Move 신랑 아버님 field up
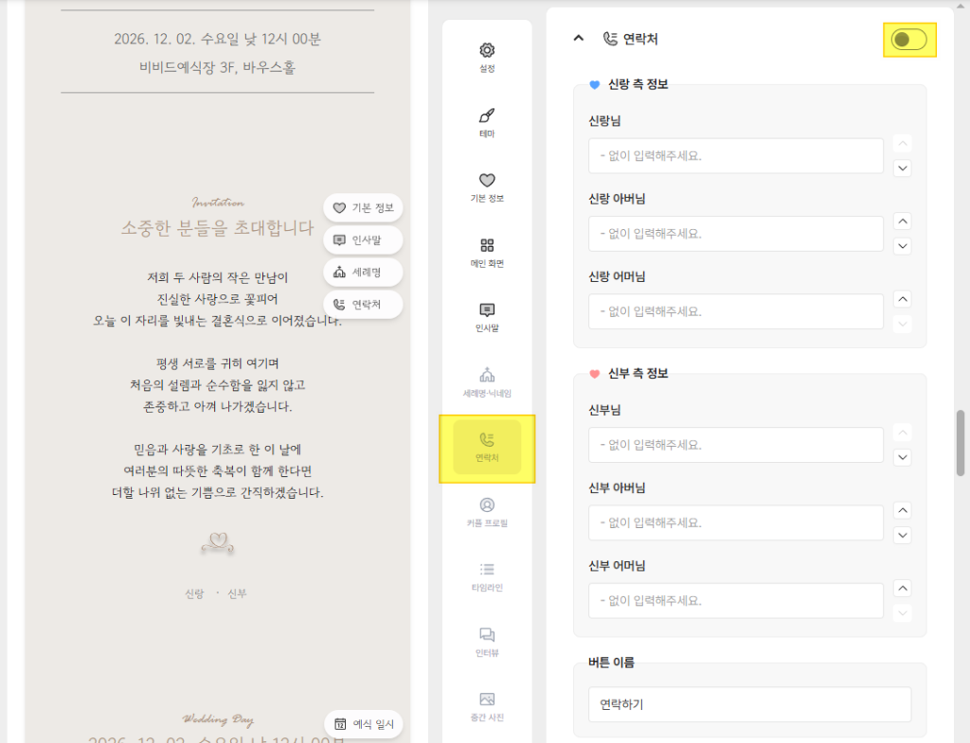The height and width of the screenshot is (743, 970). [903, 221]
